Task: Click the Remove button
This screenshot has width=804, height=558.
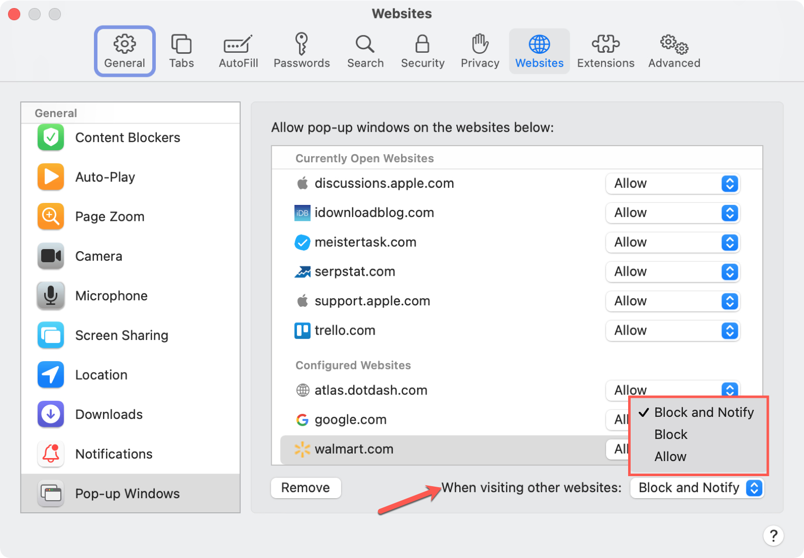Action: click(306, 488)
